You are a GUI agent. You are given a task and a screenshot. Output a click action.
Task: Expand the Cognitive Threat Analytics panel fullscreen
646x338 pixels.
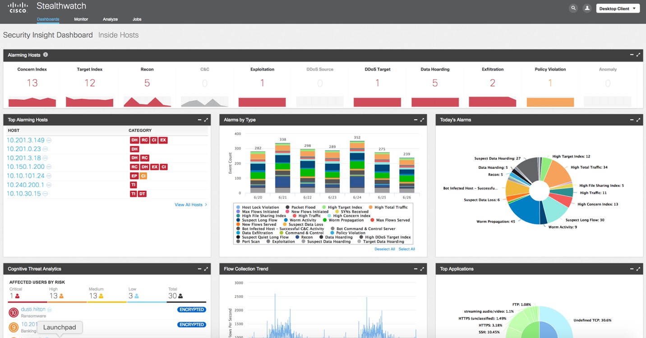tap(206, 269)
